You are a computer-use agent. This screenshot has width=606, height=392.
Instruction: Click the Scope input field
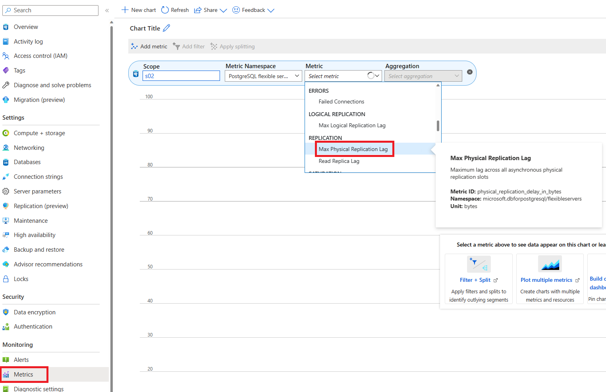tap(181, 76)
